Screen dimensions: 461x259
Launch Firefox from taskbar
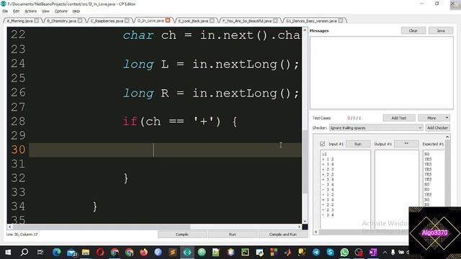coord(144,253)
